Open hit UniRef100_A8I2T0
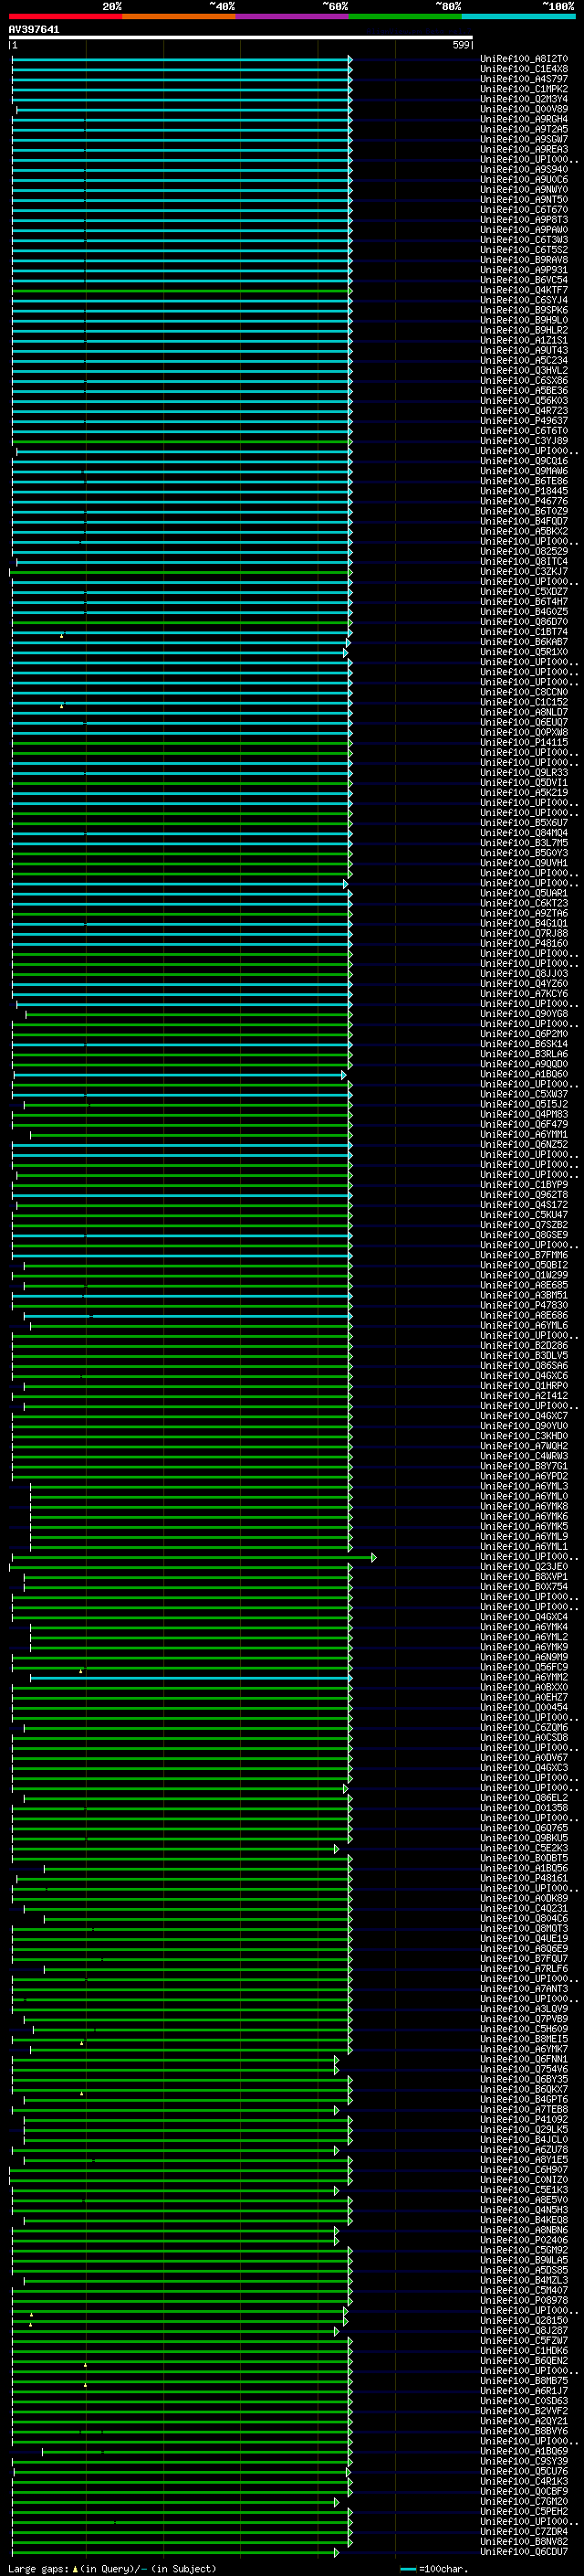584x2576 pixels. (524, 60)
